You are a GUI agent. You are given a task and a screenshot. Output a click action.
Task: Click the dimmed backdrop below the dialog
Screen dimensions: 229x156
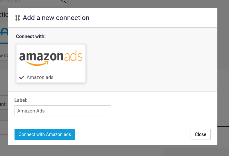(x=114, y=151)
